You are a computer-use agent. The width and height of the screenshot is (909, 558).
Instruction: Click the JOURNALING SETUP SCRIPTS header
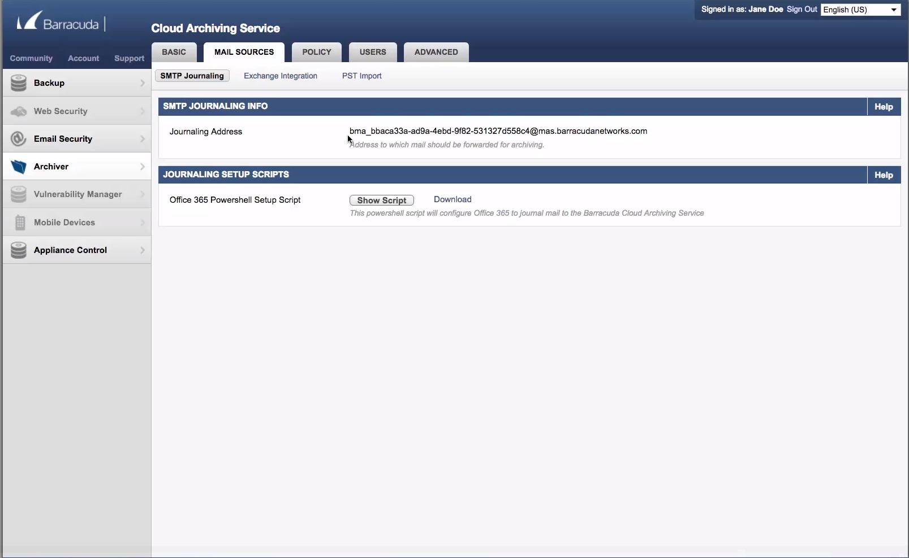[x=226, y=175]
